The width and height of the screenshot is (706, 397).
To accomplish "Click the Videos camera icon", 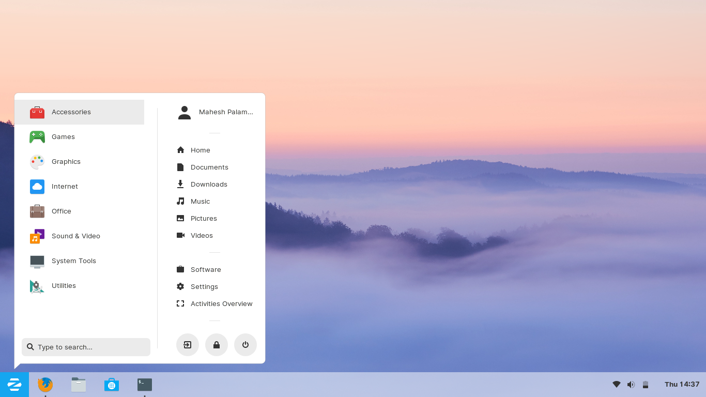I will tap(180, 235).
